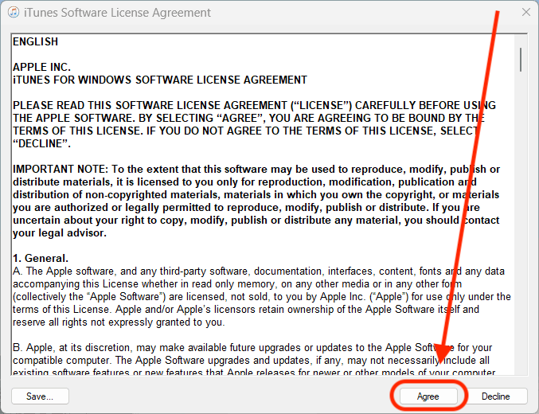Image resolution: width=539 pixels, height=414 pixels.
Task: Close the iTunes license agreement window
Action: pos(525,13)
